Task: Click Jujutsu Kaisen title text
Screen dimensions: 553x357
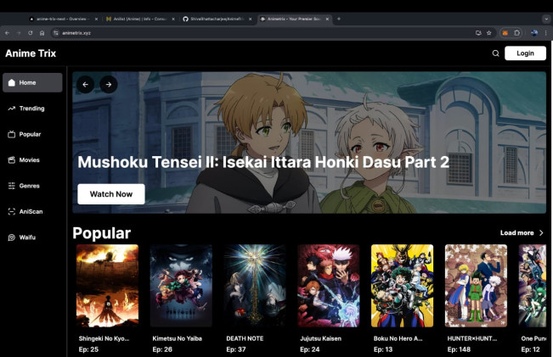Action: click(320, 338)
